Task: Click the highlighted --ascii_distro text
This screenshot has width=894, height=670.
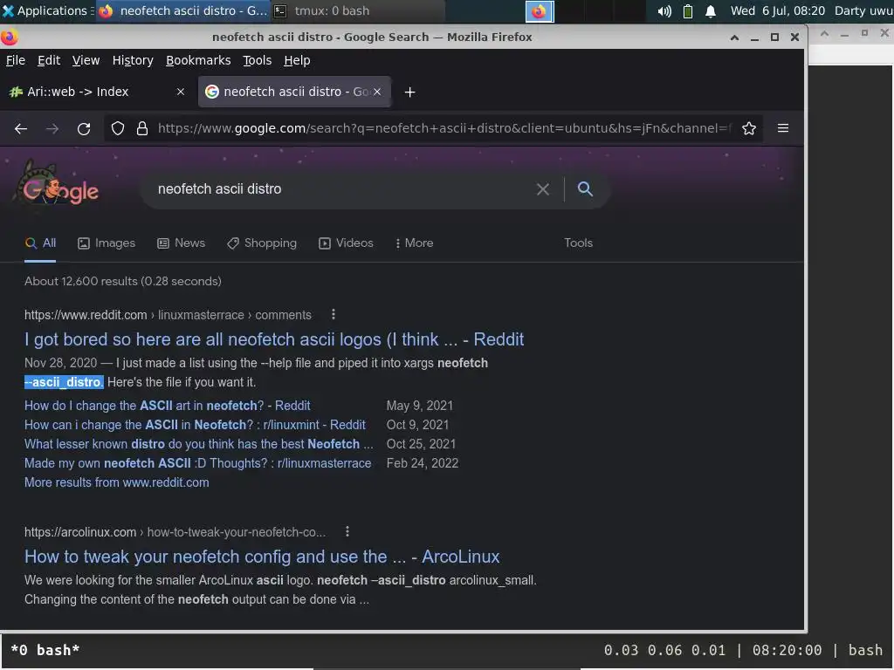Action: (64, 382)
